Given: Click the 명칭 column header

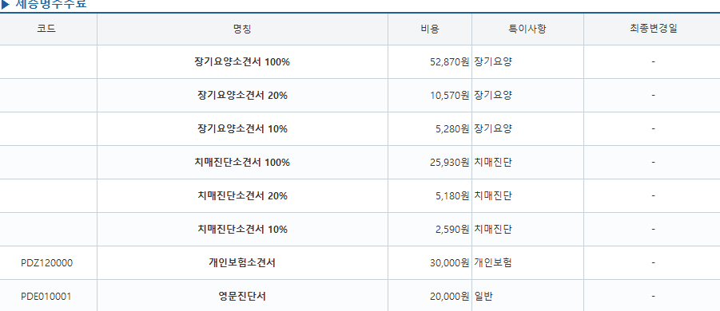Looking at the screenshot, I should (x=242, y=29).
